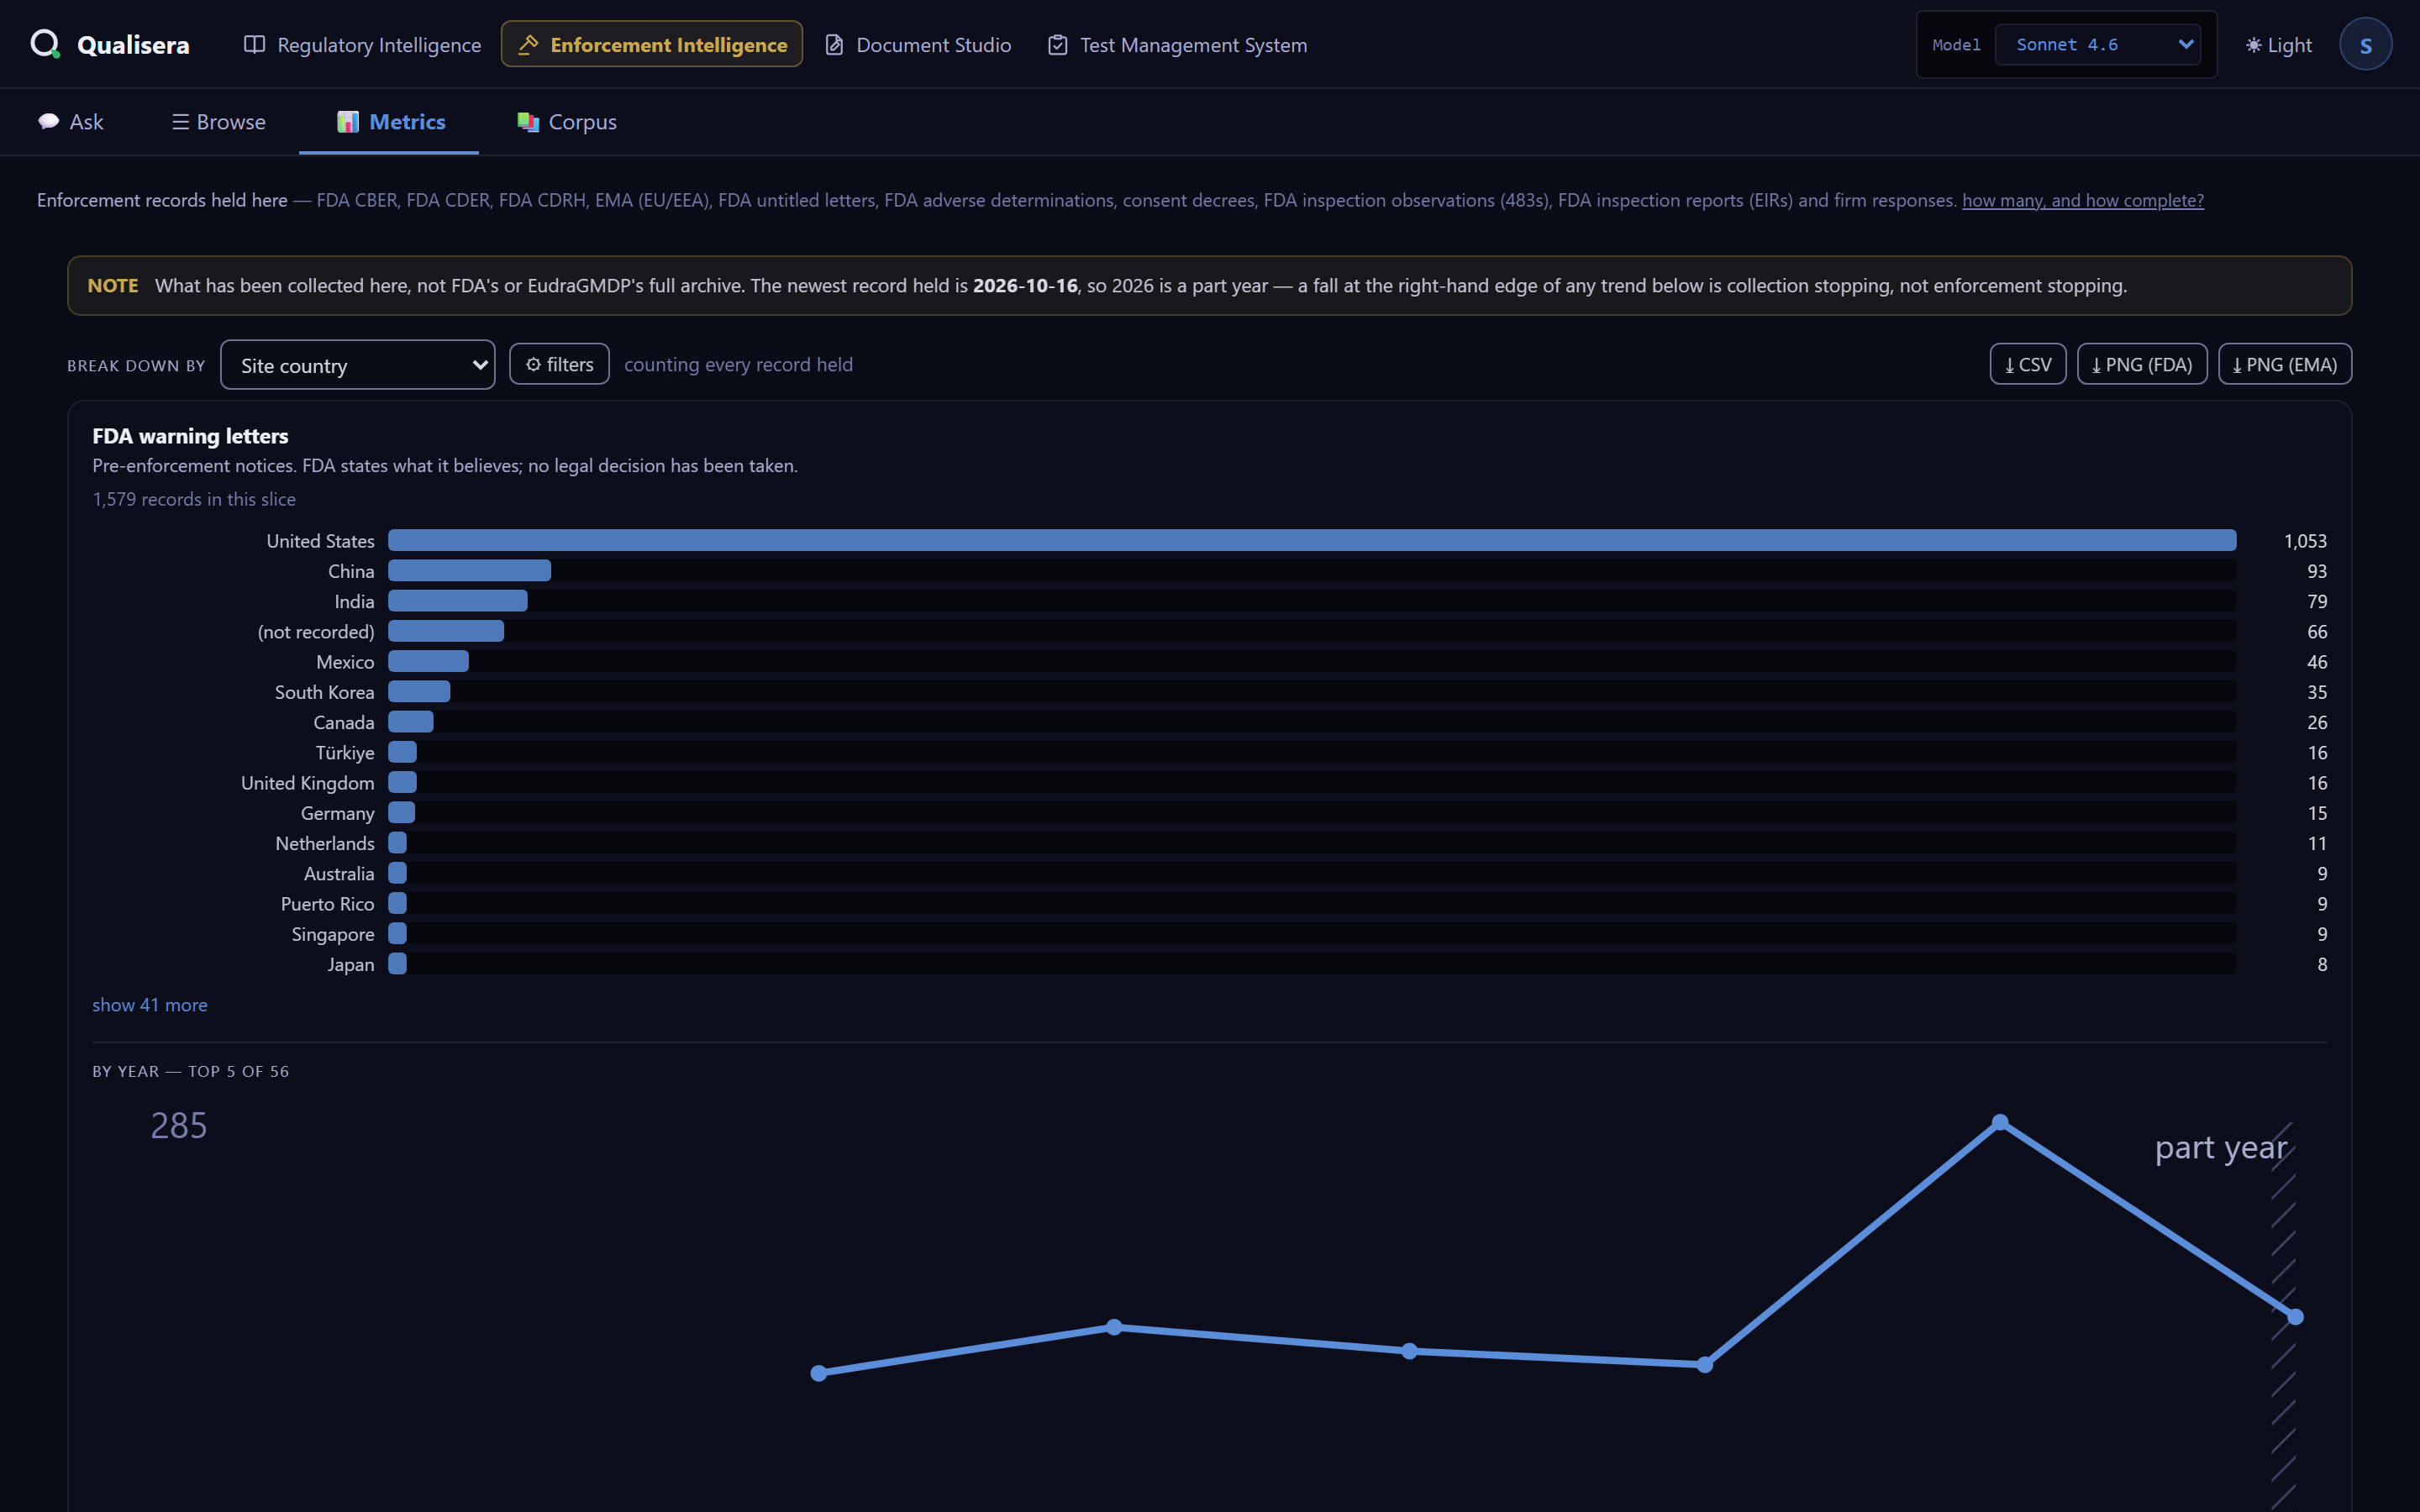Click the '2026-10-16' date in the note
The height and width of the screenshot is (1512, 2420).
1025,286
